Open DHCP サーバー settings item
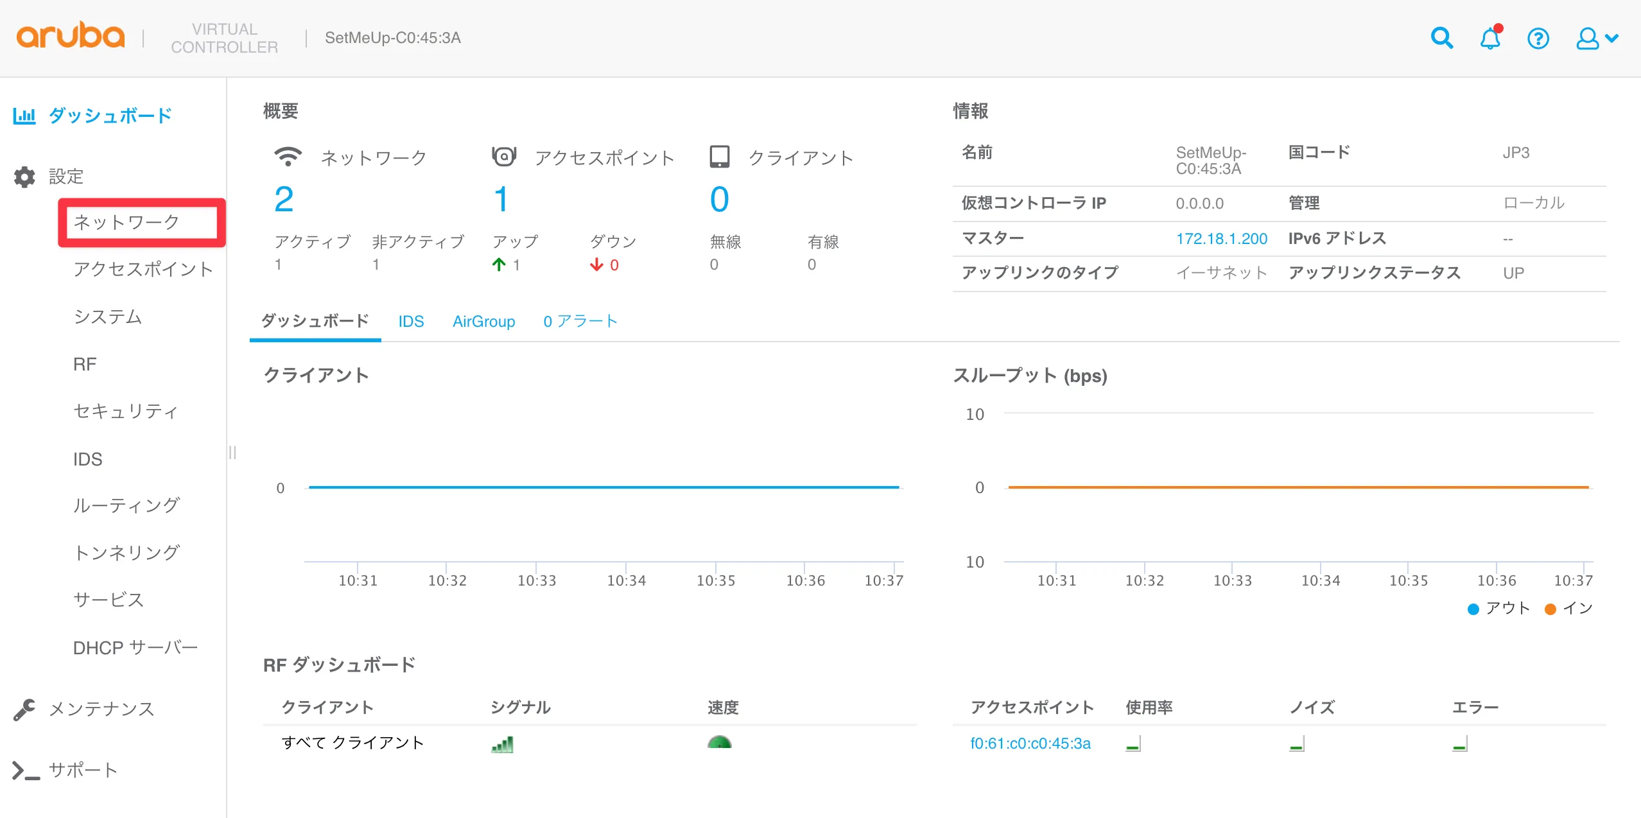Screen dimensions: 1641x818 (x=135, y=647)
